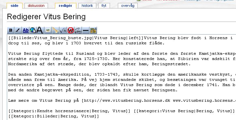The image size is (236, 120).
Task: Click the http://www.vitusbering.horsens.dk URL text
Action: [x=127, y=101]
